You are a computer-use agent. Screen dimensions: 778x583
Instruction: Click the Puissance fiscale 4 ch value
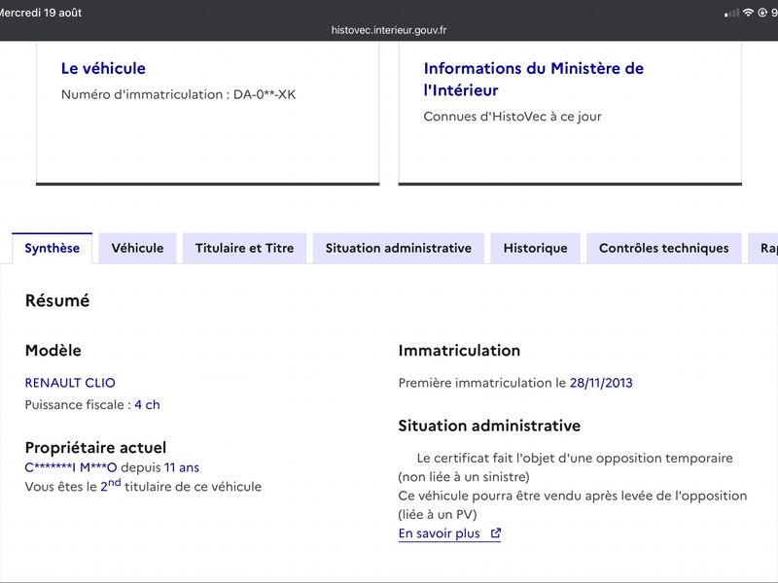148,404
